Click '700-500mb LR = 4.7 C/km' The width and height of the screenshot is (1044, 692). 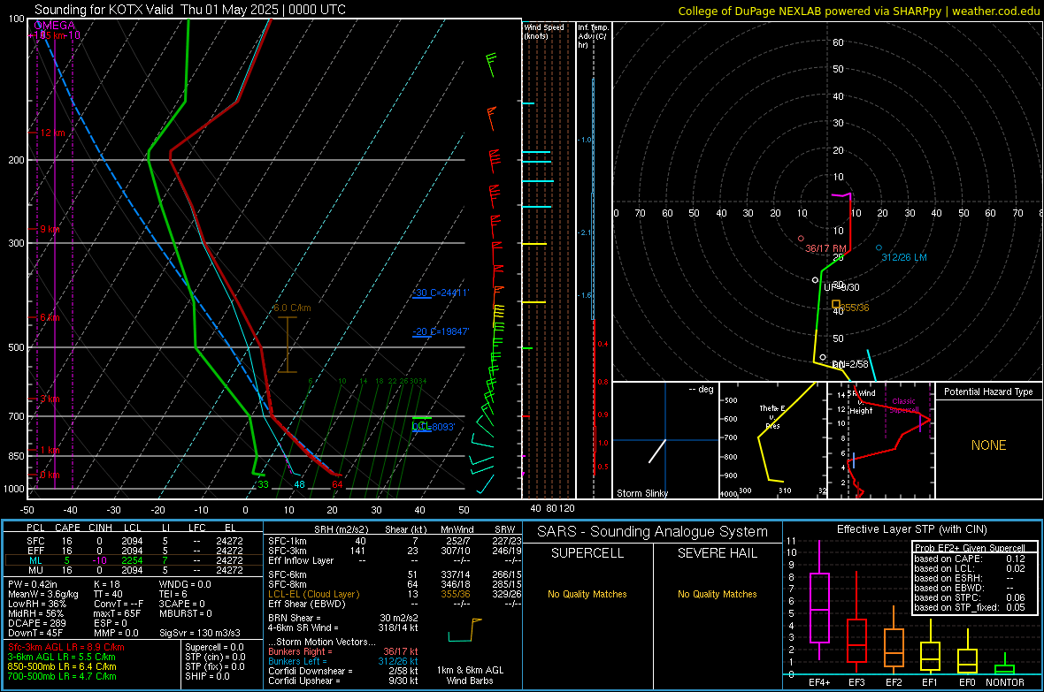point(62,676)
